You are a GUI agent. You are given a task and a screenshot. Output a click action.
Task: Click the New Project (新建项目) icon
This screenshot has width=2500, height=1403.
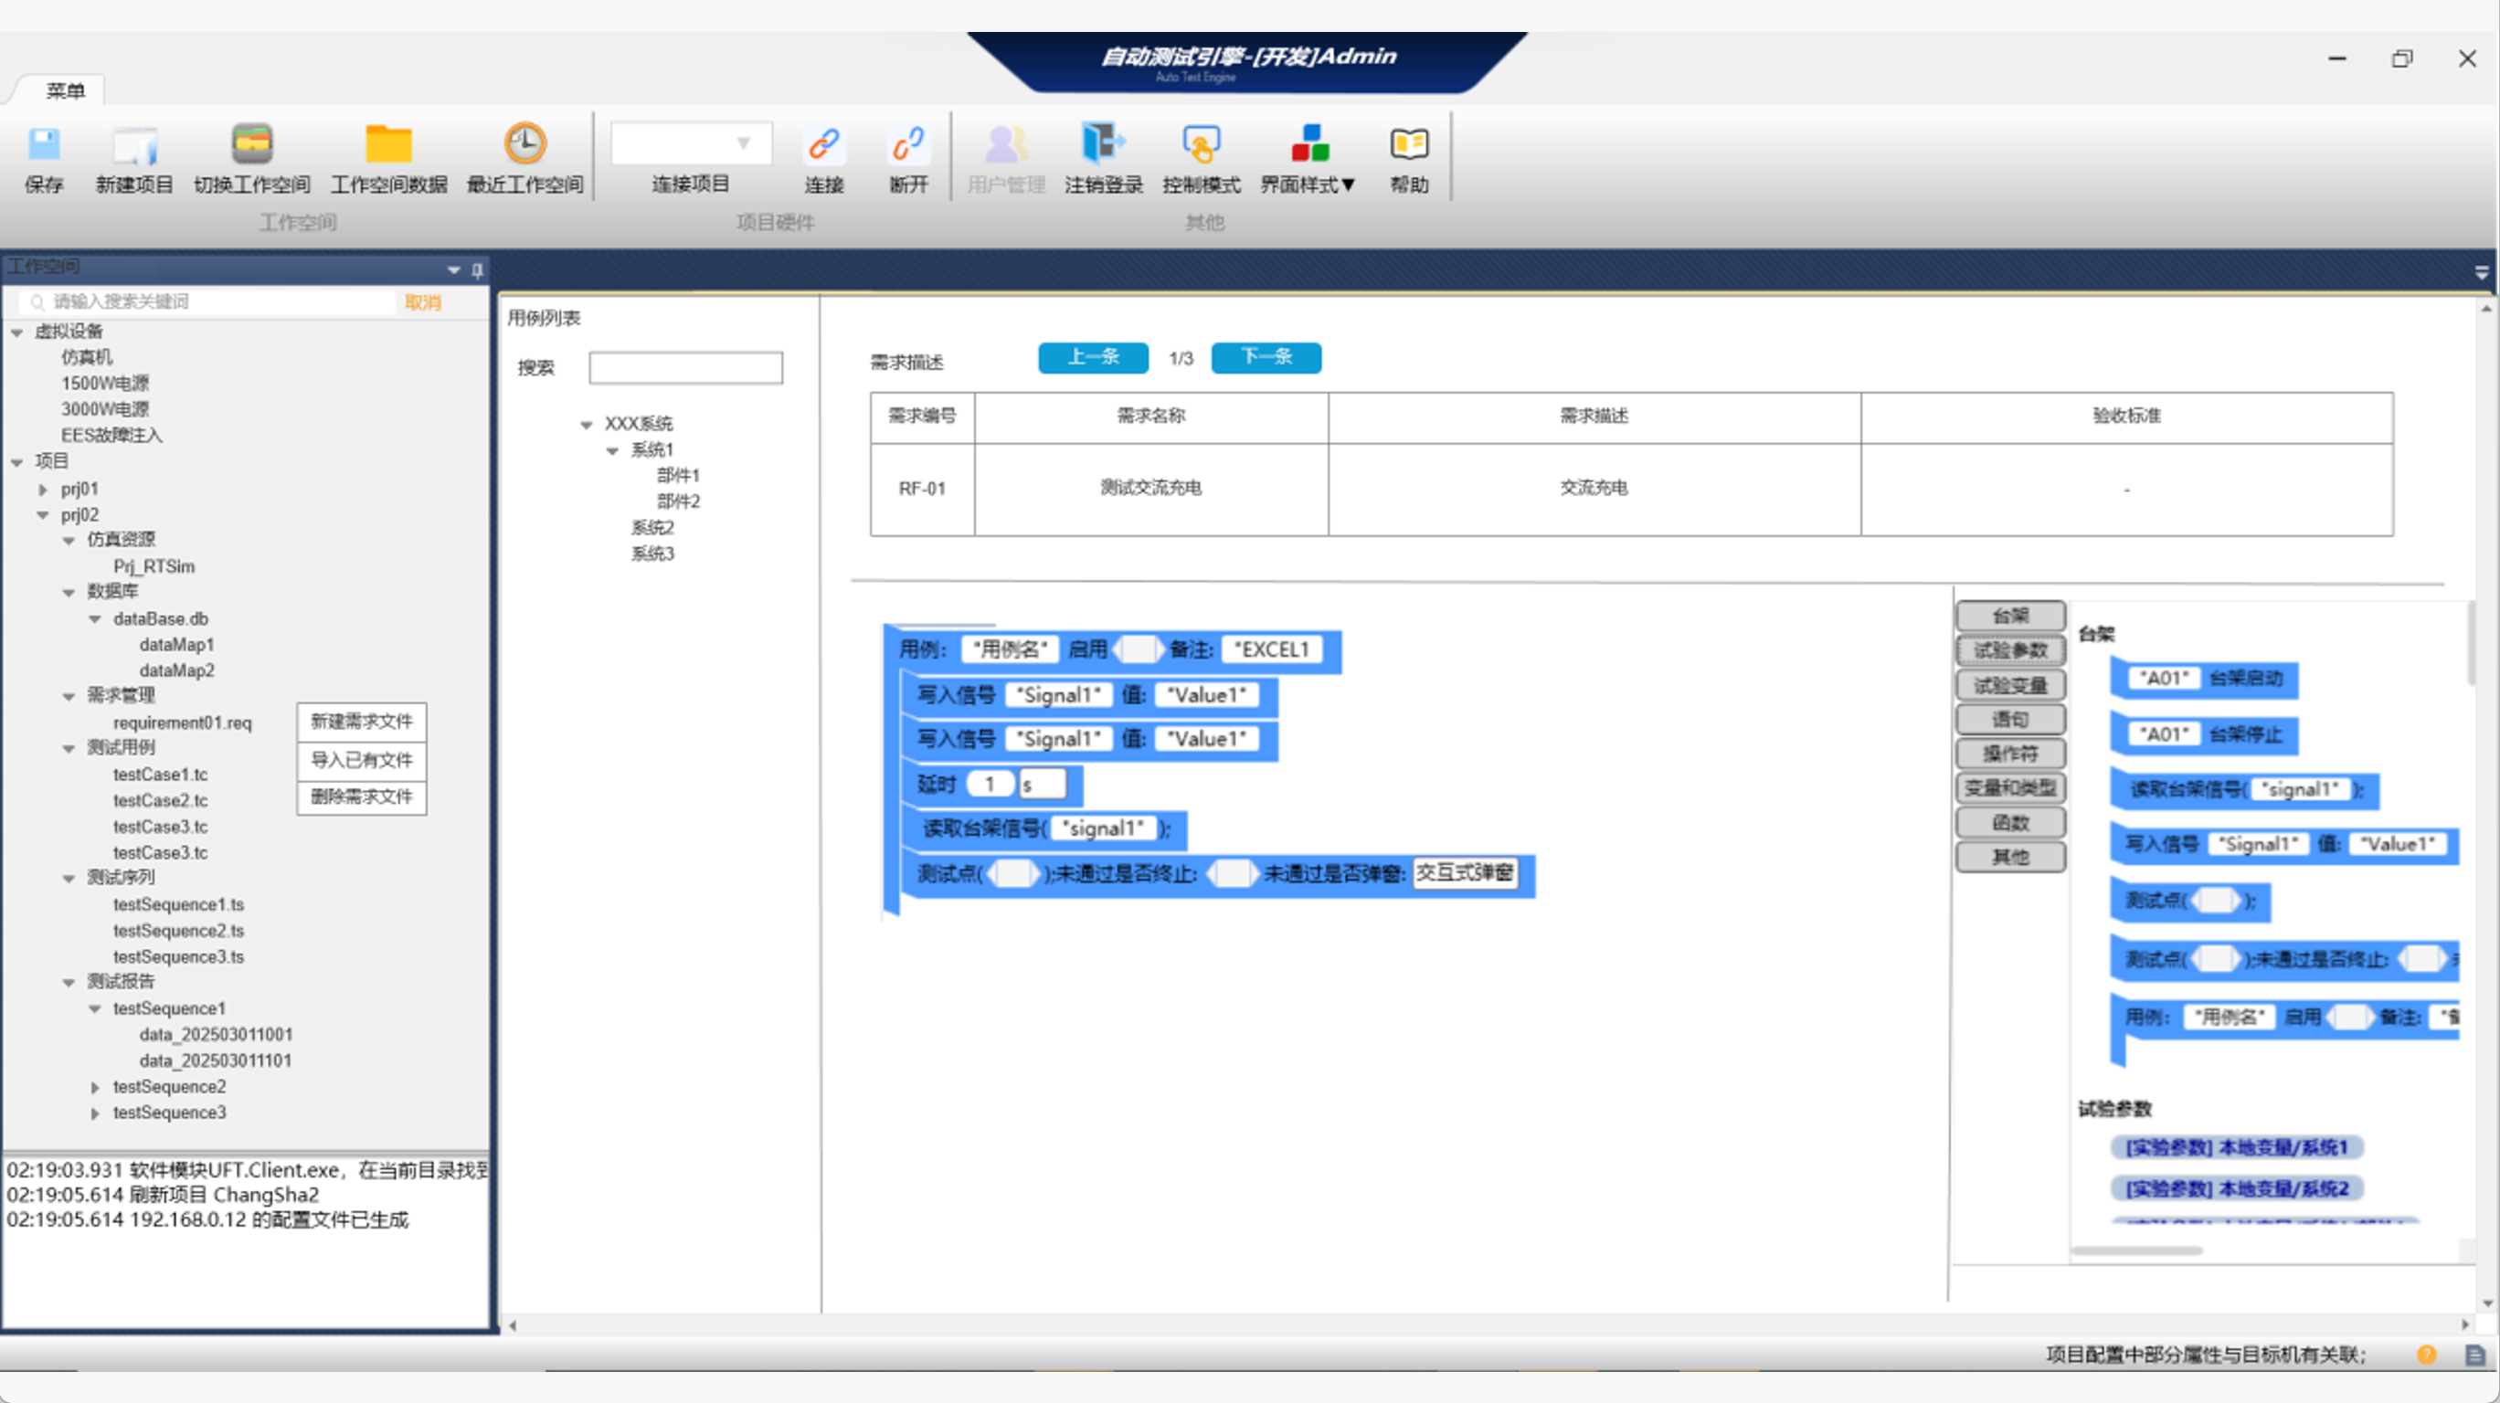(134, 145)
